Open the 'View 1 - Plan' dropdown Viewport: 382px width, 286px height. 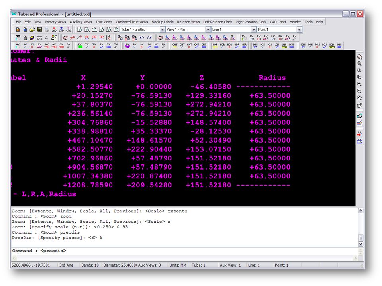[x=208, y=29]
